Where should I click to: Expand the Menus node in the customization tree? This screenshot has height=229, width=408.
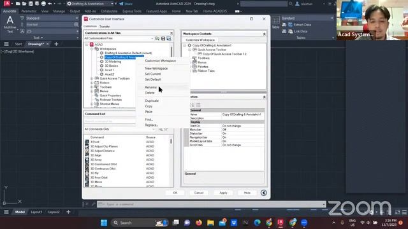tap(92, 91)
